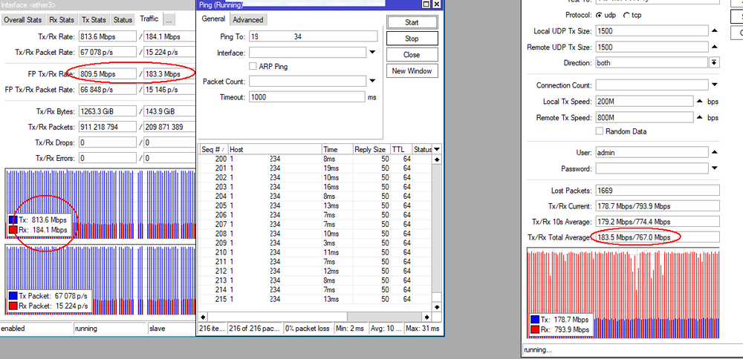The width and height of the screenshot is (743, 359).
Task: Switch to General tab in Ping window
Action: pyautogui.click(x=213, y=19)
